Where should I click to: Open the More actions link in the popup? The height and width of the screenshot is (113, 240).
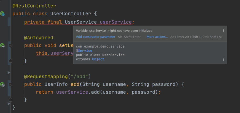157,37
